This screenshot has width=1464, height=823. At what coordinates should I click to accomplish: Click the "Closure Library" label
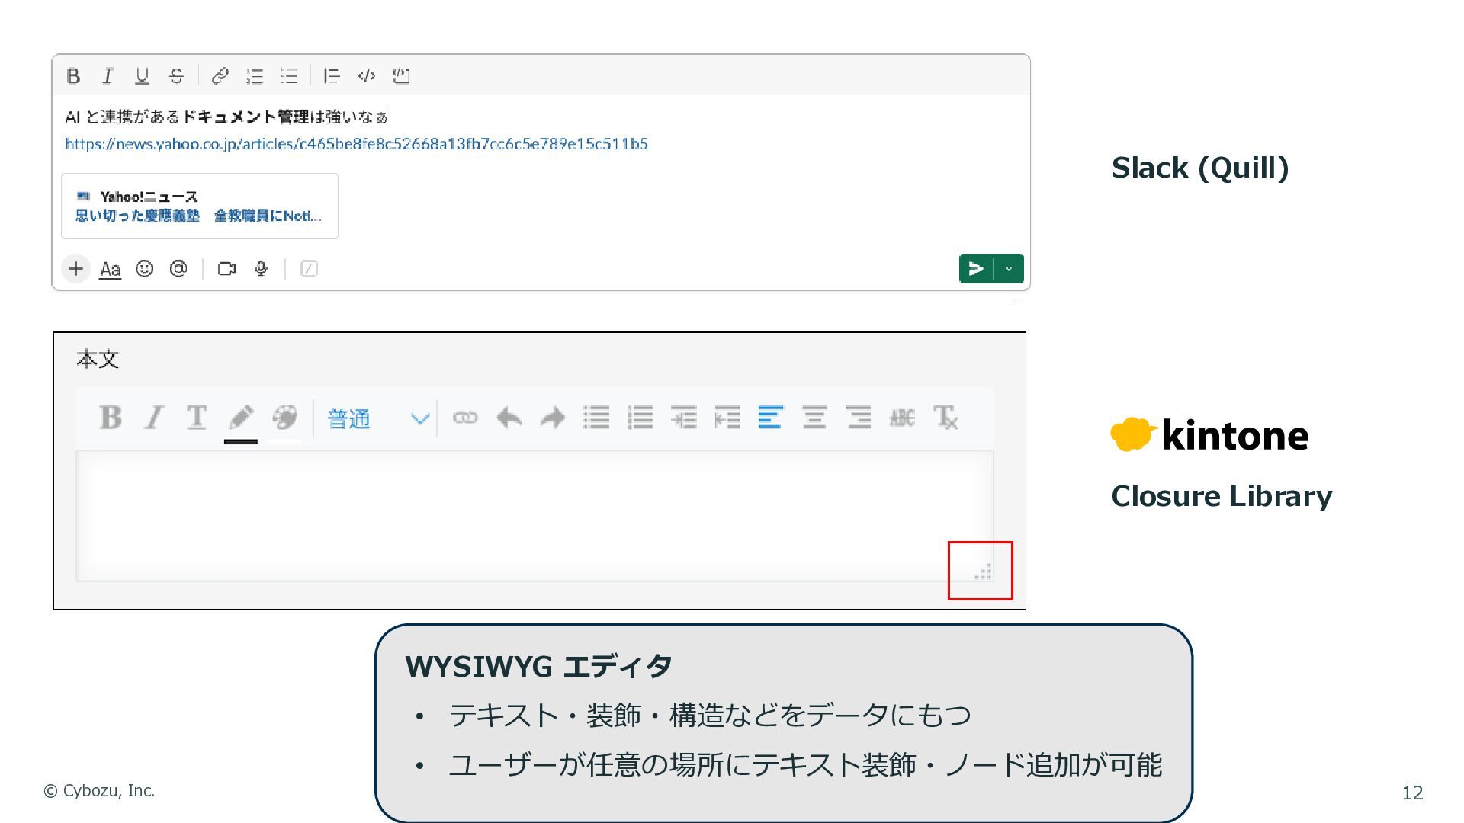click(1222, 496)
